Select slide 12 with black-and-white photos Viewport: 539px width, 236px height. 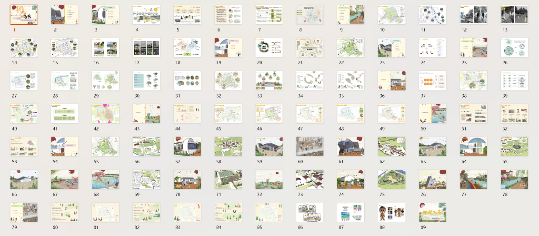click(473, 15)
